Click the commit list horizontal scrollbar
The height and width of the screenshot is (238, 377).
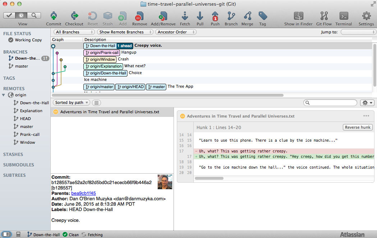tap(167, 95)
